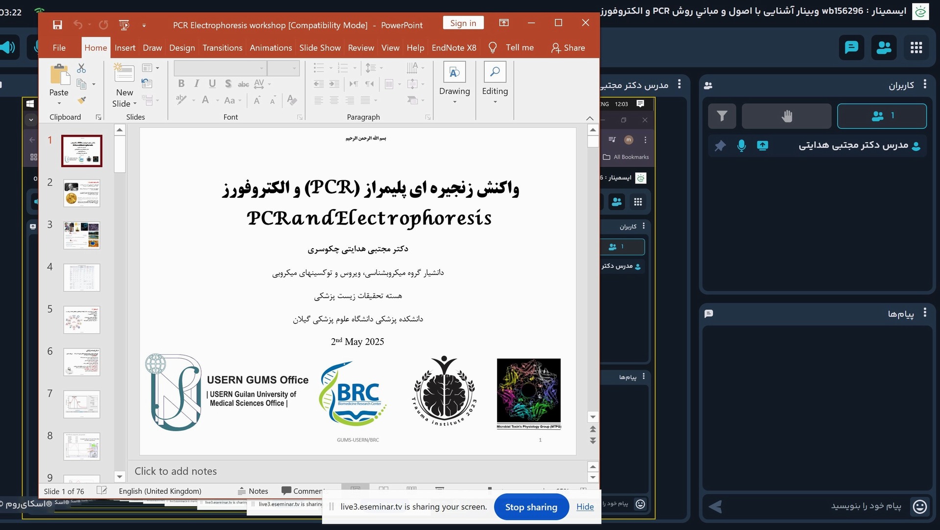The width and height of the screenshot is (940, 530).
Task: Open the apps grid icon in webinar header
Action: (x=916, y=47)
